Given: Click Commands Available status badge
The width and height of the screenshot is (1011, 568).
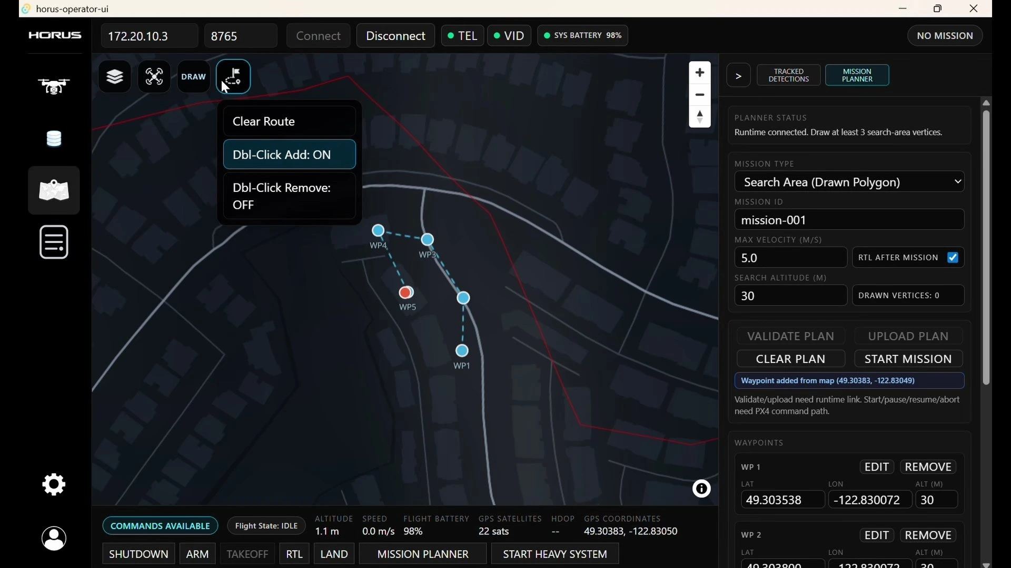Looking at the screenshot, I should [160, 526].
